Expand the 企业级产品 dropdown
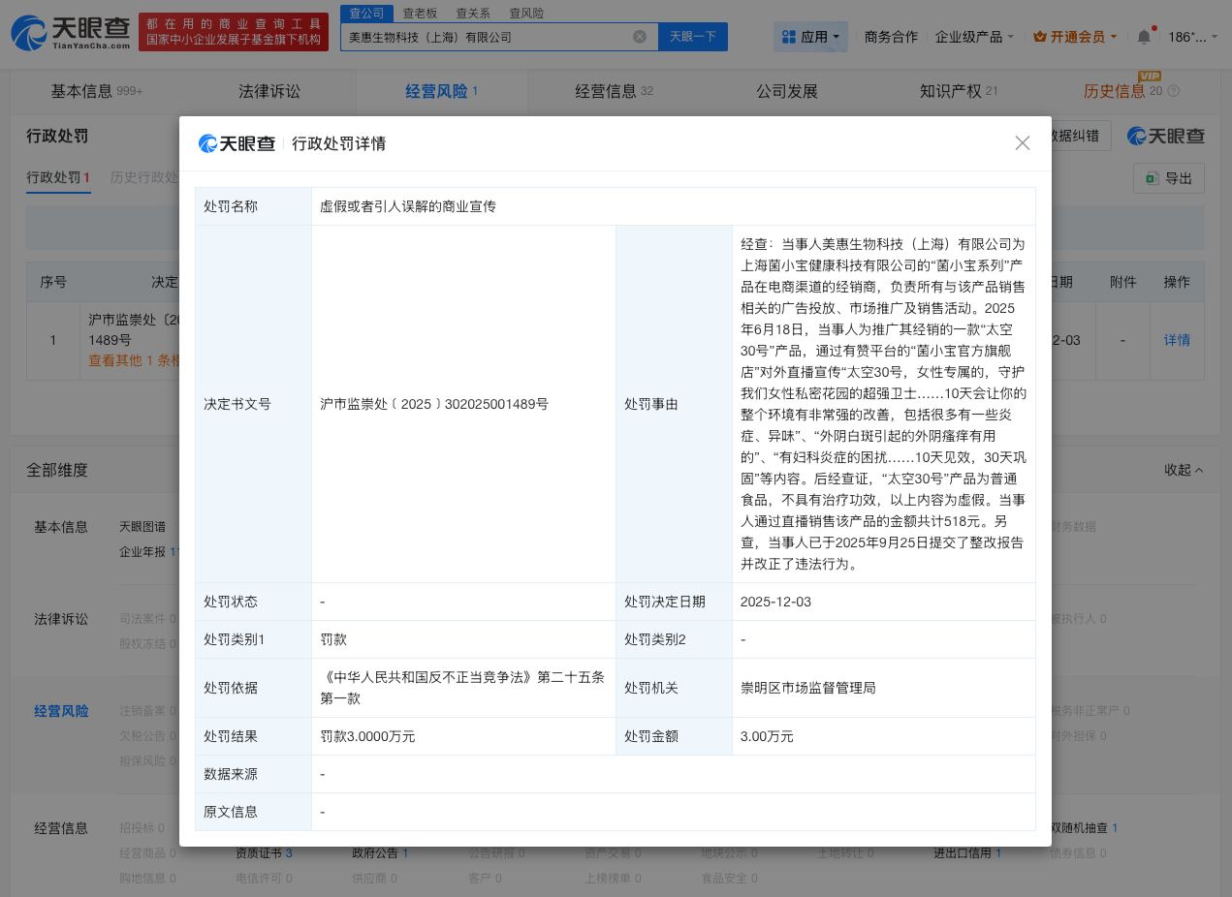Image resolution: width=1232 pixels, height=897 pixels. coord(972,37)
